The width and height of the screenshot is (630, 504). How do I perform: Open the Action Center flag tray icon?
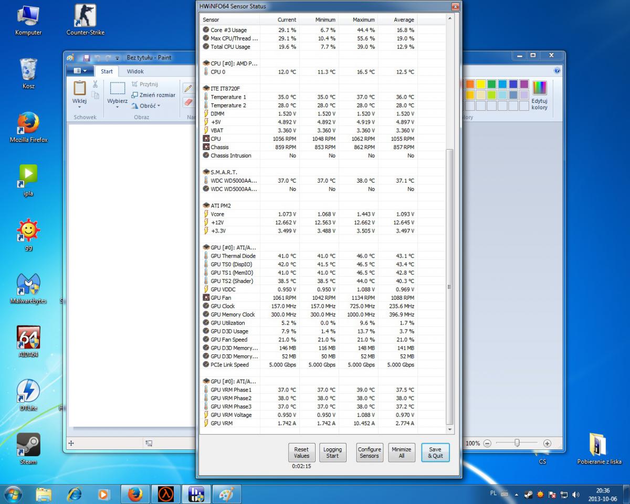[x=552, y=495]
